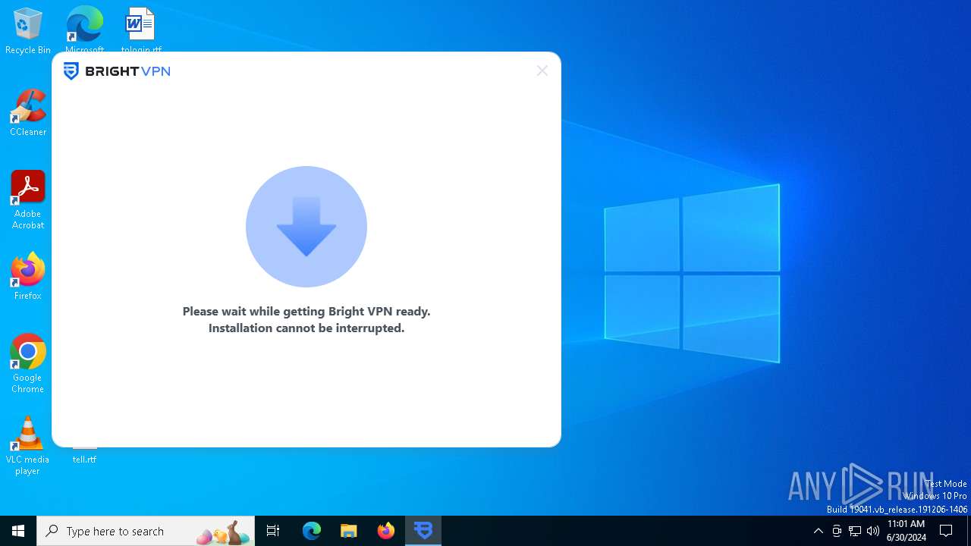Open the Adobe Acrobat desktop shortcut
The width and height of the screenshot is (971, 546).
[28, 200]
